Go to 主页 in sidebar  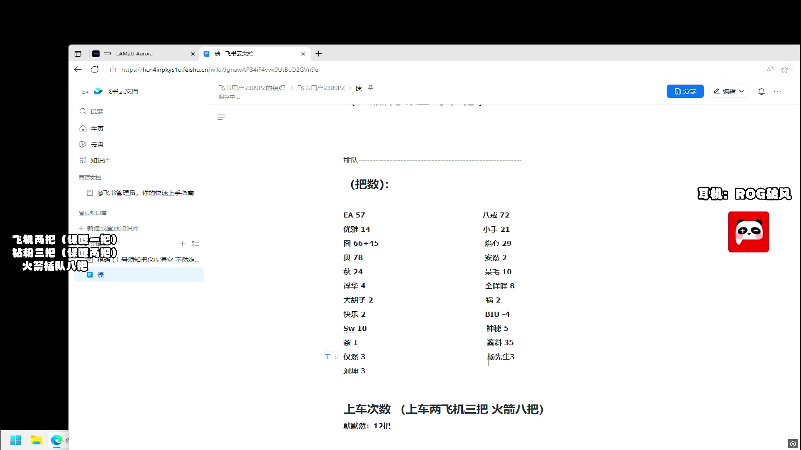pos(140,129)
